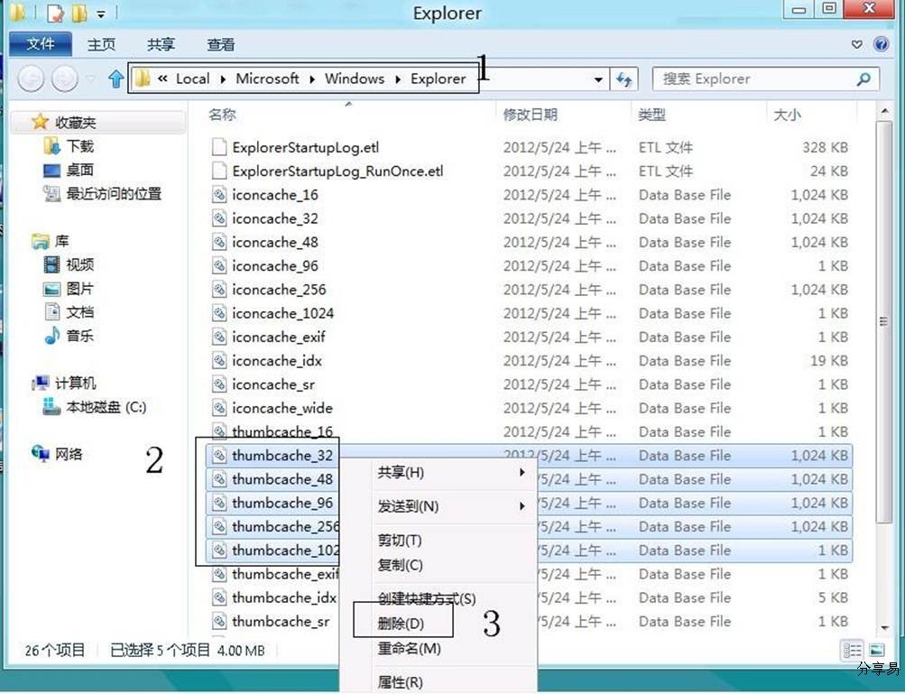
Task: Switch to details view in status bar
Action: tap(852, 649)
